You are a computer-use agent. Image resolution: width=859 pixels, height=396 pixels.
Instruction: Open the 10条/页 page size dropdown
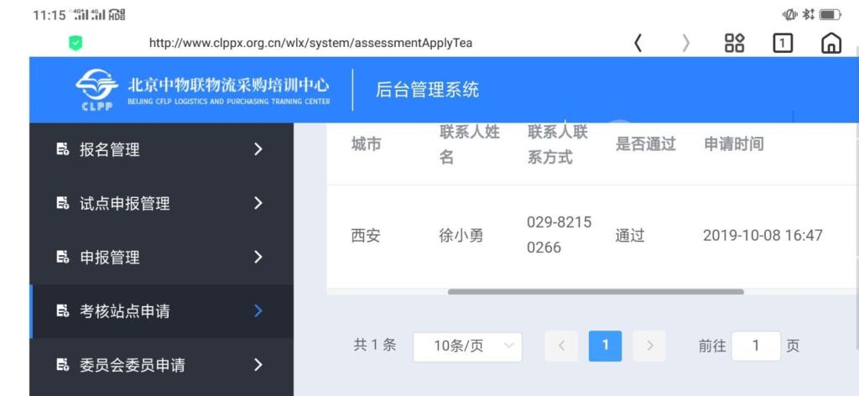[467, 346]
